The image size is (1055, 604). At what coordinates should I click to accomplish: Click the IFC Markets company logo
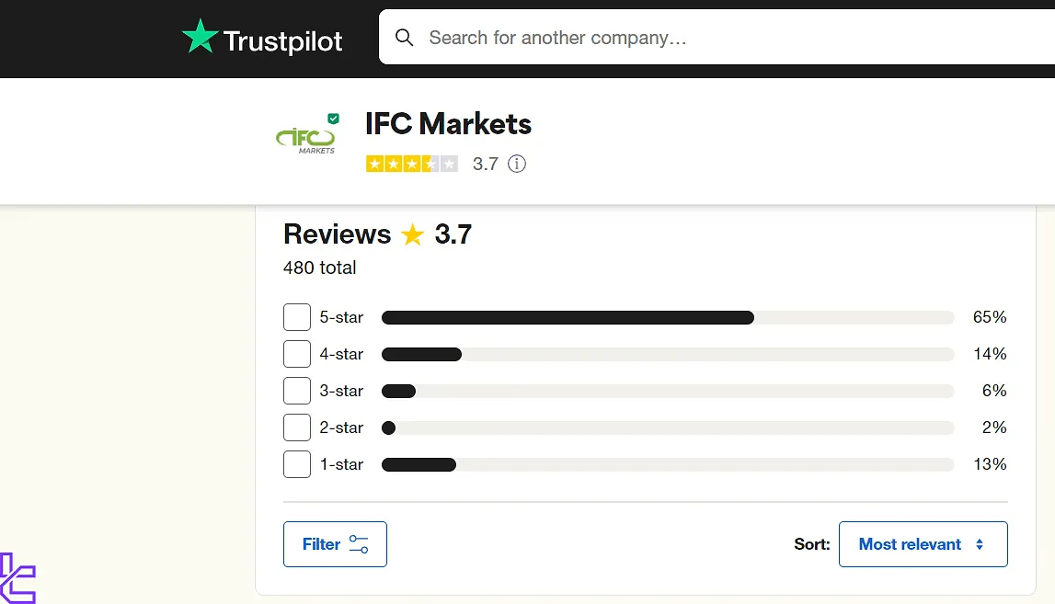pos(305,138)
